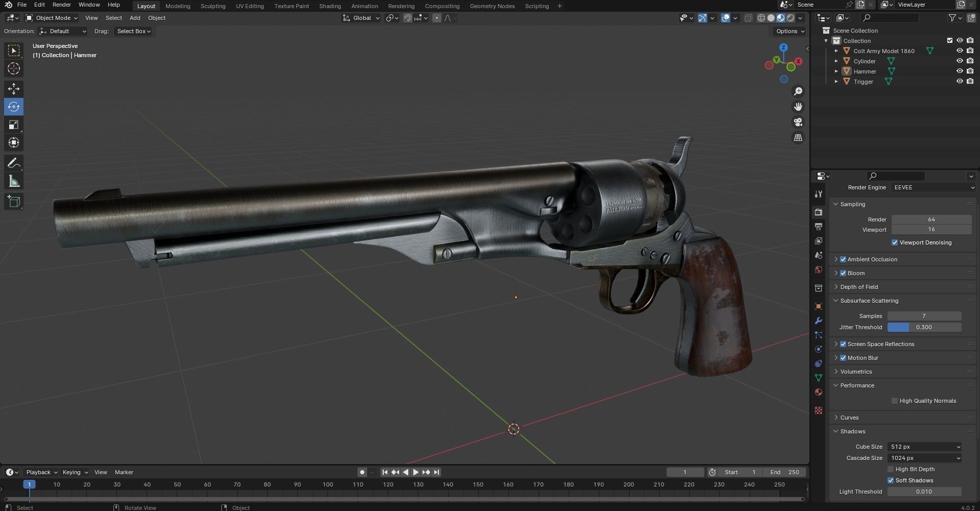Click the play animation button
This screenshot has height=511, width=980.
415,472
